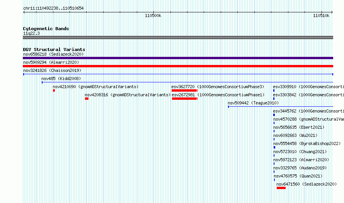Click the esv3309910 variant label

pos(308,87)
